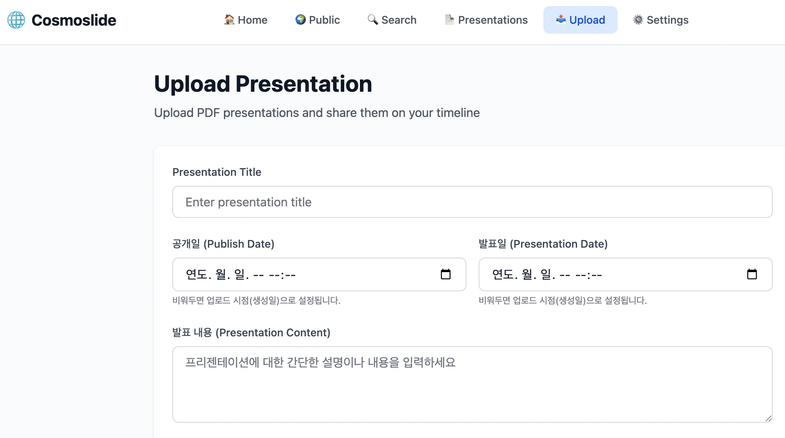Go to the Home tab
This screenshot has height=438, width=785.
(x=252, y=20)
